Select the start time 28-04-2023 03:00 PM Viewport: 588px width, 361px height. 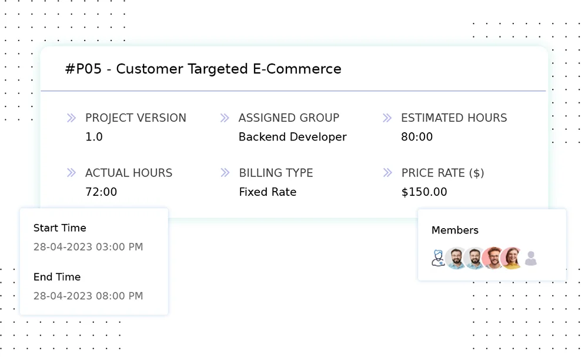[88, 247]
